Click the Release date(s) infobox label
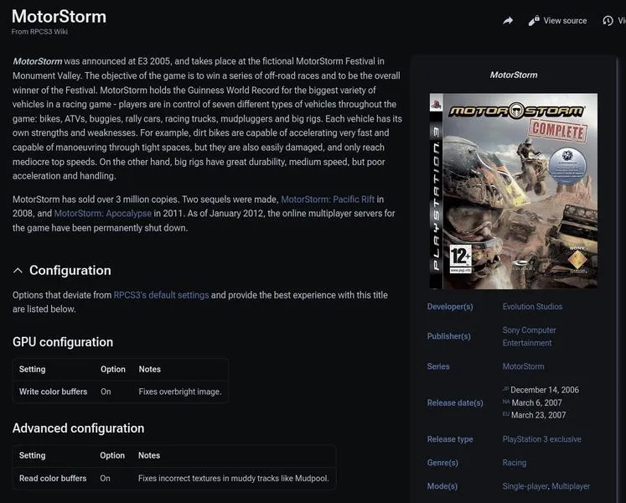Image resolution: width=626 pixels, height=503 pixels. (455, 402)
